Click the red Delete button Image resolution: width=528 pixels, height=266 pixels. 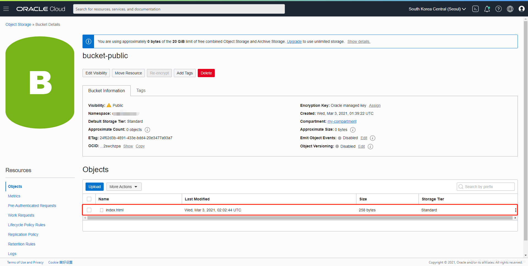(206, 73)
